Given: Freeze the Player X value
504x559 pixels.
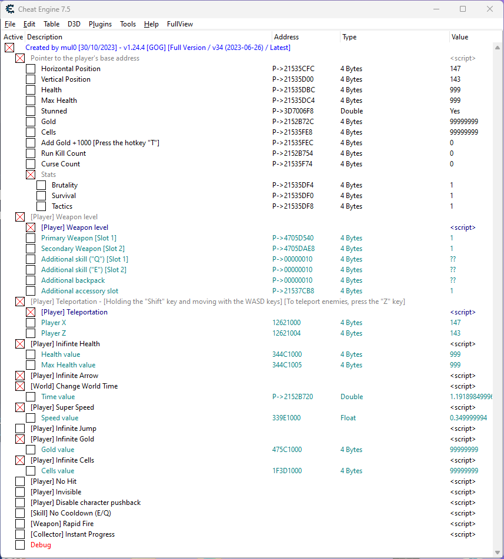Looking at the screenshot, I should point(31,323).
